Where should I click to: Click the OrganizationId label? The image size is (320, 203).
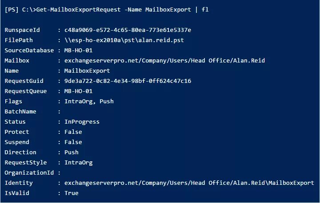pos(29,173)
